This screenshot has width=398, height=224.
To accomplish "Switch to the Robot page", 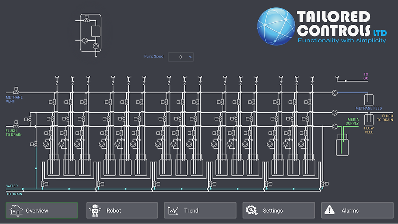I will [122, 210].
